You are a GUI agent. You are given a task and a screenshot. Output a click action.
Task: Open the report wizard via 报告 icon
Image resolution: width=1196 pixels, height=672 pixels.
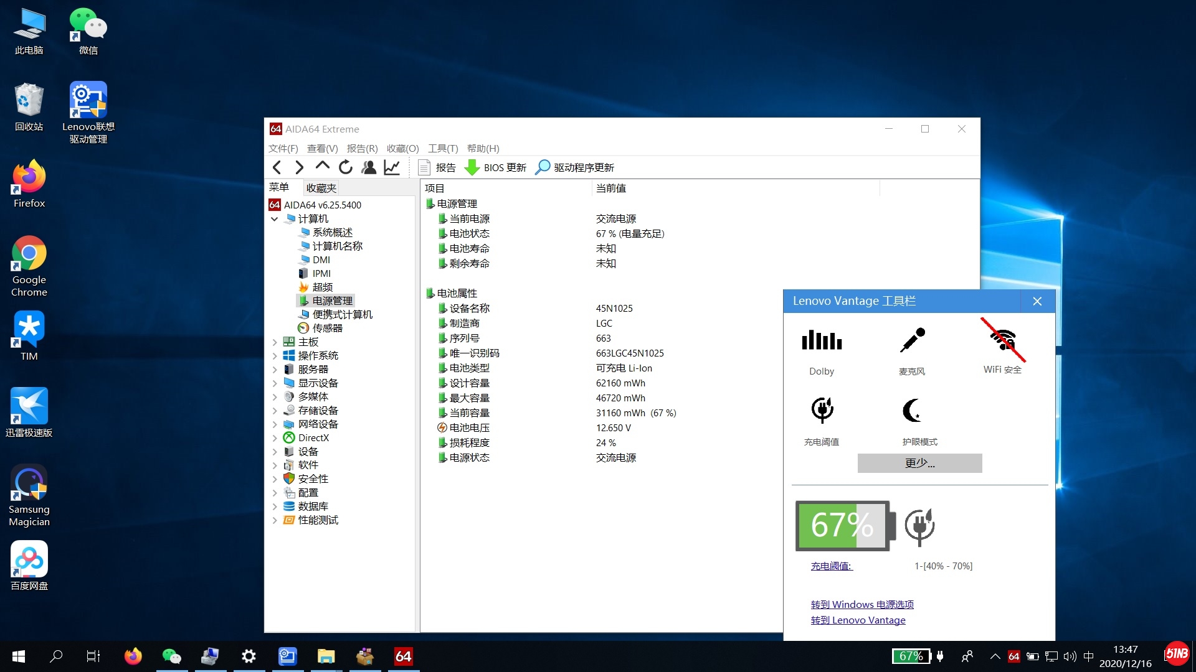tap(424, 167)
